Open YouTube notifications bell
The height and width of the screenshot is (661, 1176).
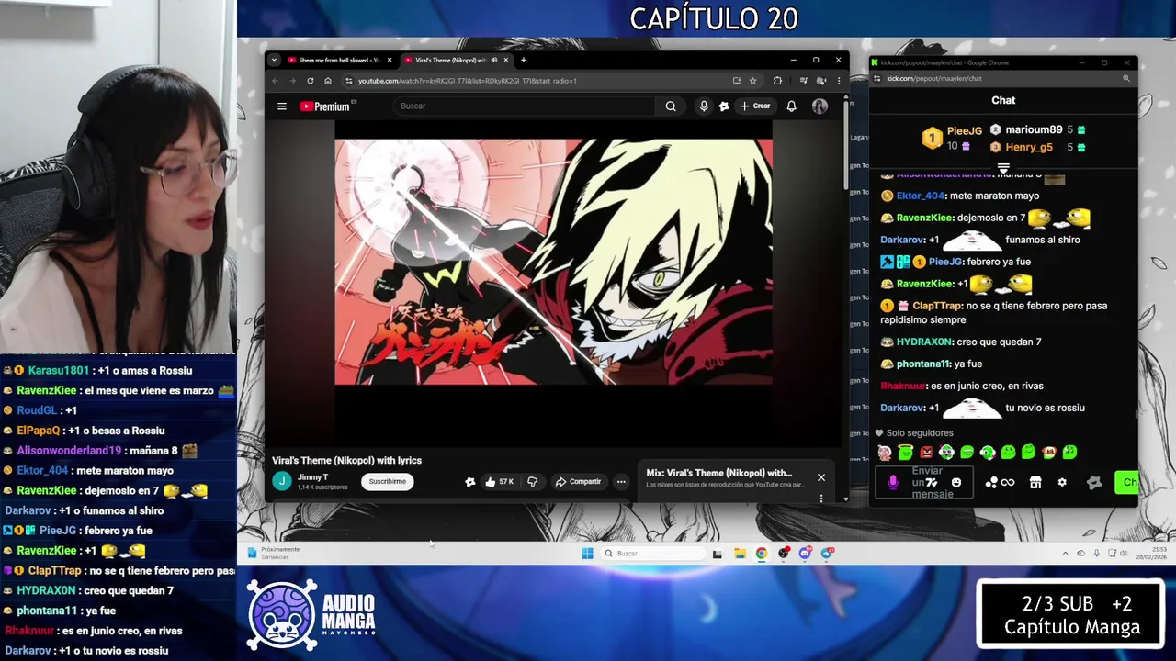pyautogui.click(x=791, y=106)
